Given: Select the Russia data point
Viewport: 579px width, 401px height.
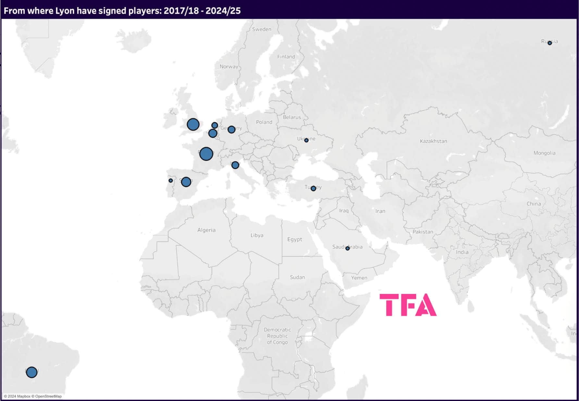Looking at the screenshot, I should pos(549,43).
